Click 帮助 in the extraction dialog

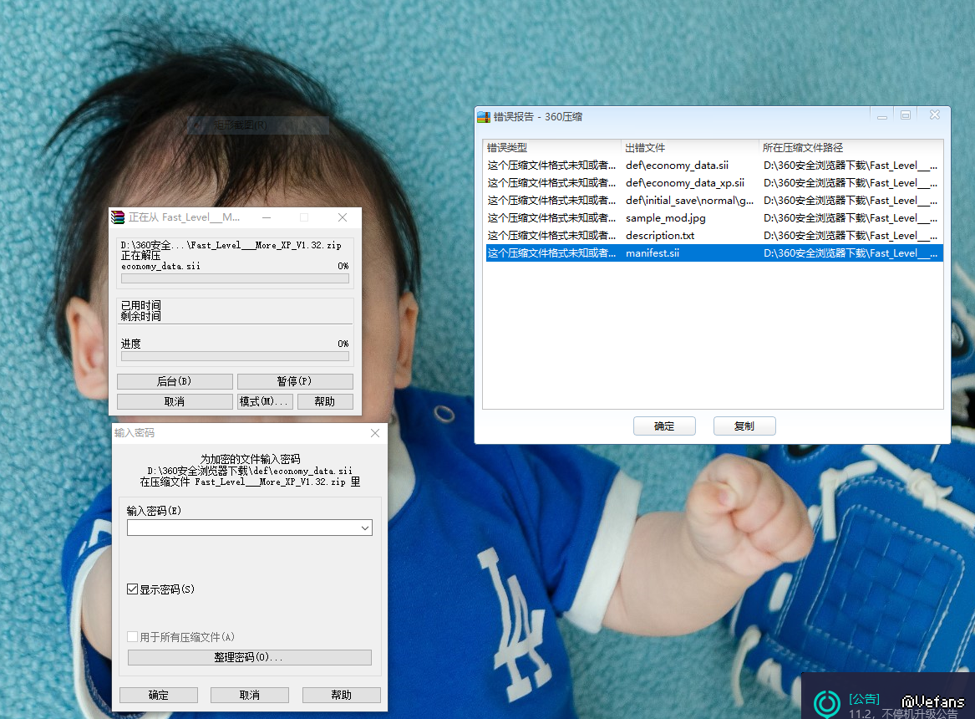click(325, 402)
